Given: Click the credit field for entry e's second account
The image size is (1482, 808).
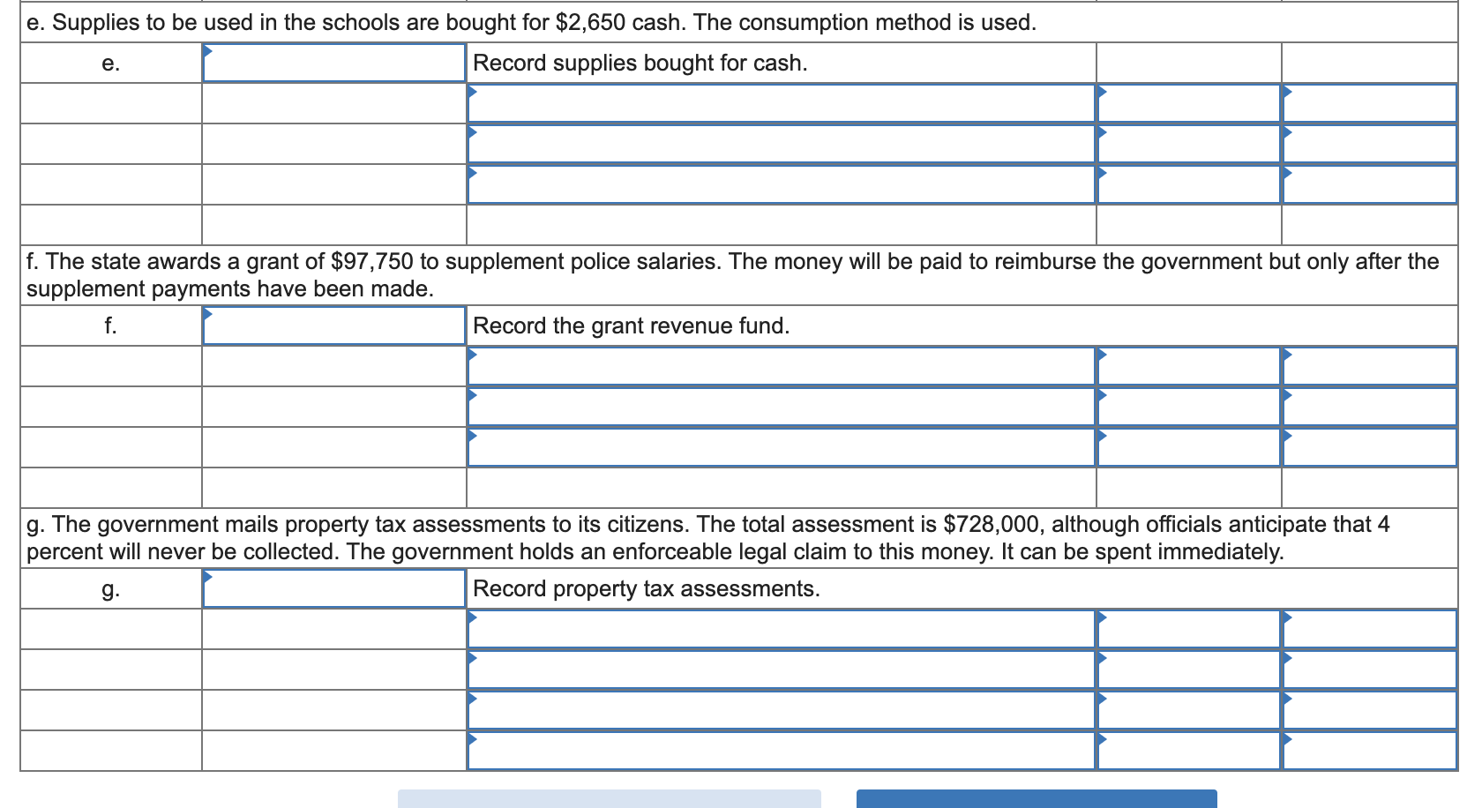Looking at the screenshot, I should tap(1369, 144).
